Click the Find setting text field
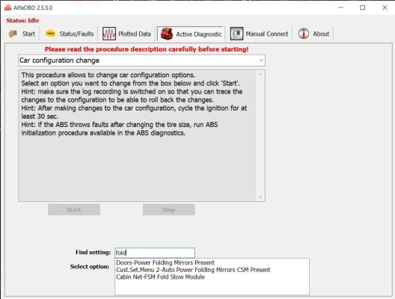This screenshot has height=299, width=395. (155, 253)
